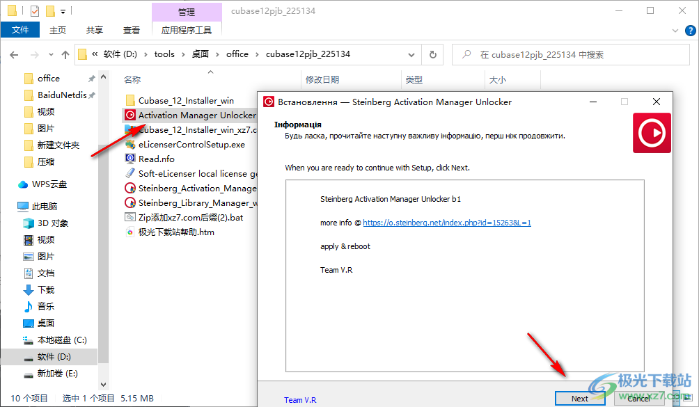Expand the office breadcrumb arrow
This screenshot has height=407, width=699.
pyautogui.click(x=257, y=54)
